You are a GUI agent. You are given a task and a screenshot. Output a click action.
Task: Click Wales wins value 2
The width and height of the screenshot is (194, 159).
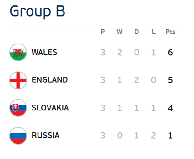[x=120, y=53]
